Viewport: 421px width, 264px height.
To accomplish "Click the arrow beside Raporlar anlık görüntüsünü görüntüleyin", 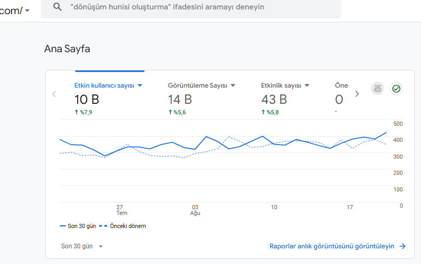I will [402, 246].
